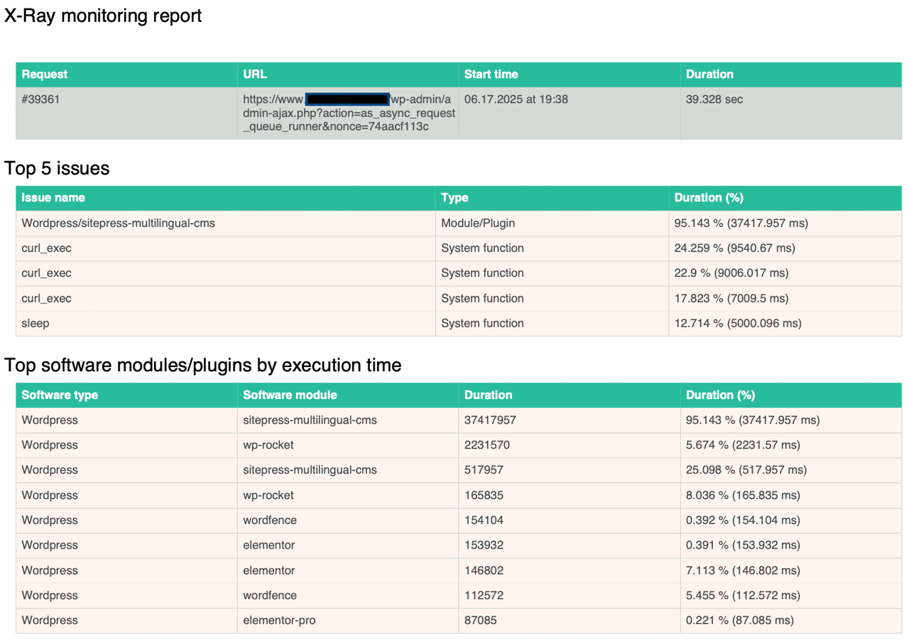Select the "Software type" column header
The width and height of the screenshot is (909, 641).
click(126, 395)
